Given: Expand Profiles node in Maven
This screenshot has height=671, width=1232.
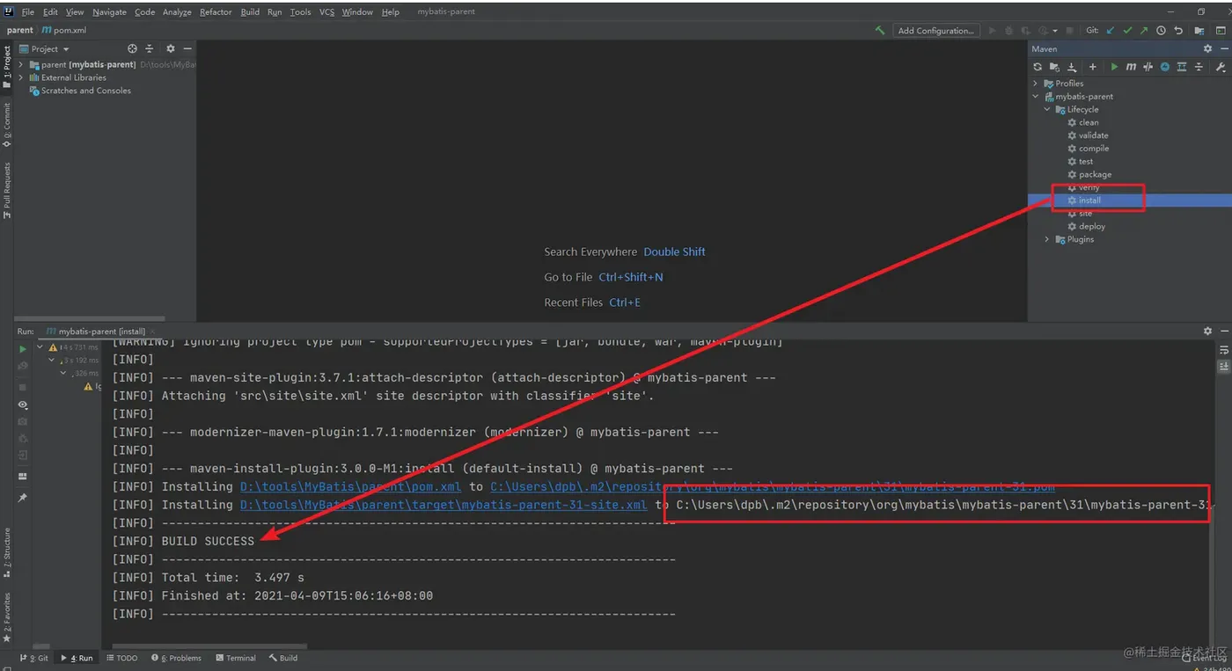Looking at the screenshot, I should (1036, 84).
